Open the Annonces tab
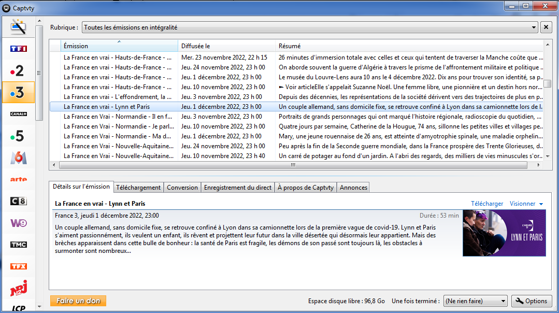The image size is (559, 313). click(353, 188)
